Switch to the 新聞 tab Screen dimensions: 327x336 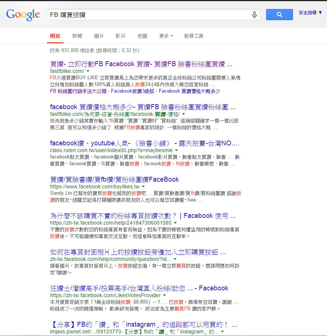(77, 36)
